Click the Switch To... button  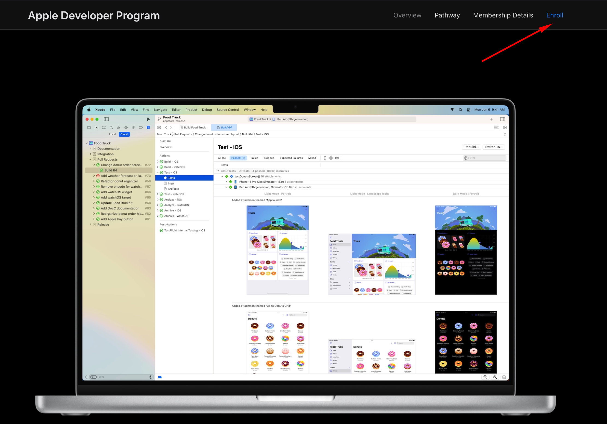(494, 147)
